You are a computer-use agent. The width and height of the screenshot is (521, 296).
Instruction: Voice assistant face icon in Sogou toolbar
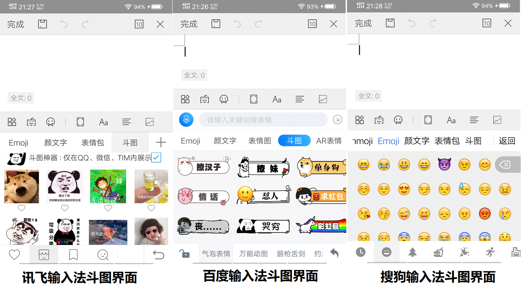tap(398, 120)
